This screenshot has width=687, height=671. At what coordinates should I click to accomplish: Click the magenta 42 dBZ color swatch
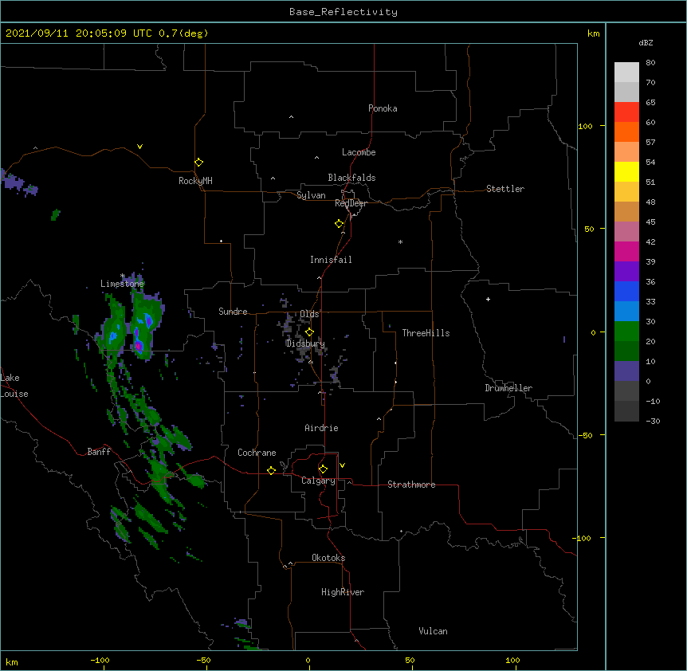click(626, 251)
